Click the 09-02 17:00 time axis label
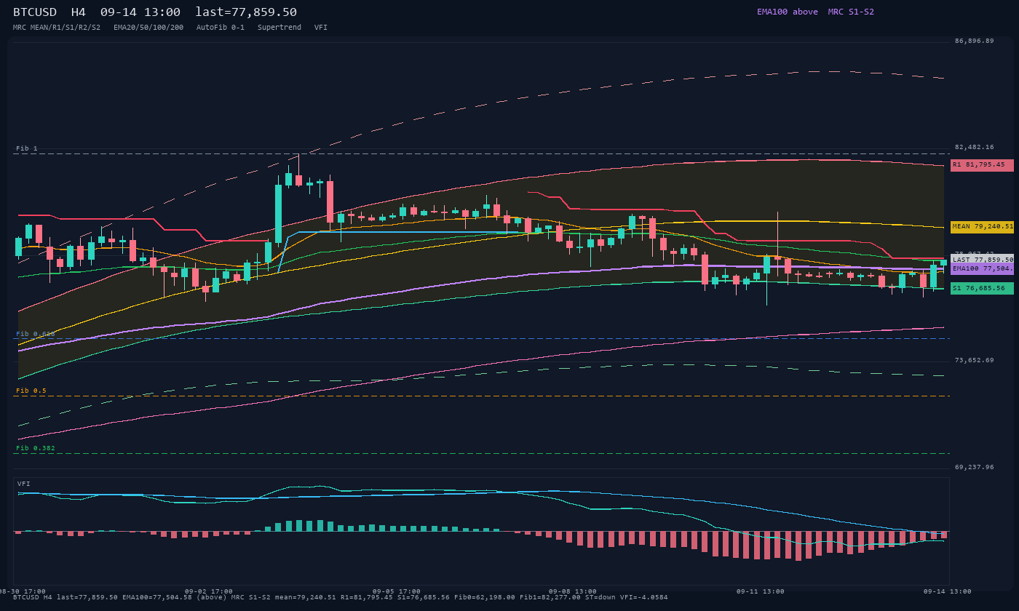1019x611 pixels. [x=209, y=591]
